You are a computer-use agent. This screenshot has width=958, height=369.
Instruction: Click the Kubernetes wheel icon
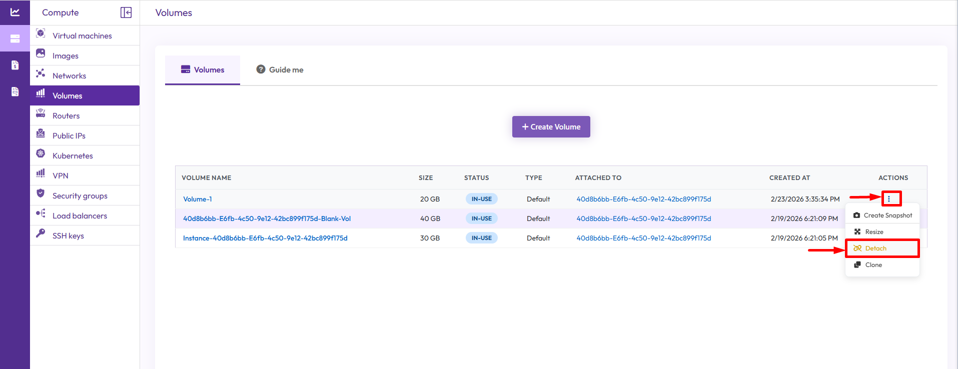click(41, 153)
